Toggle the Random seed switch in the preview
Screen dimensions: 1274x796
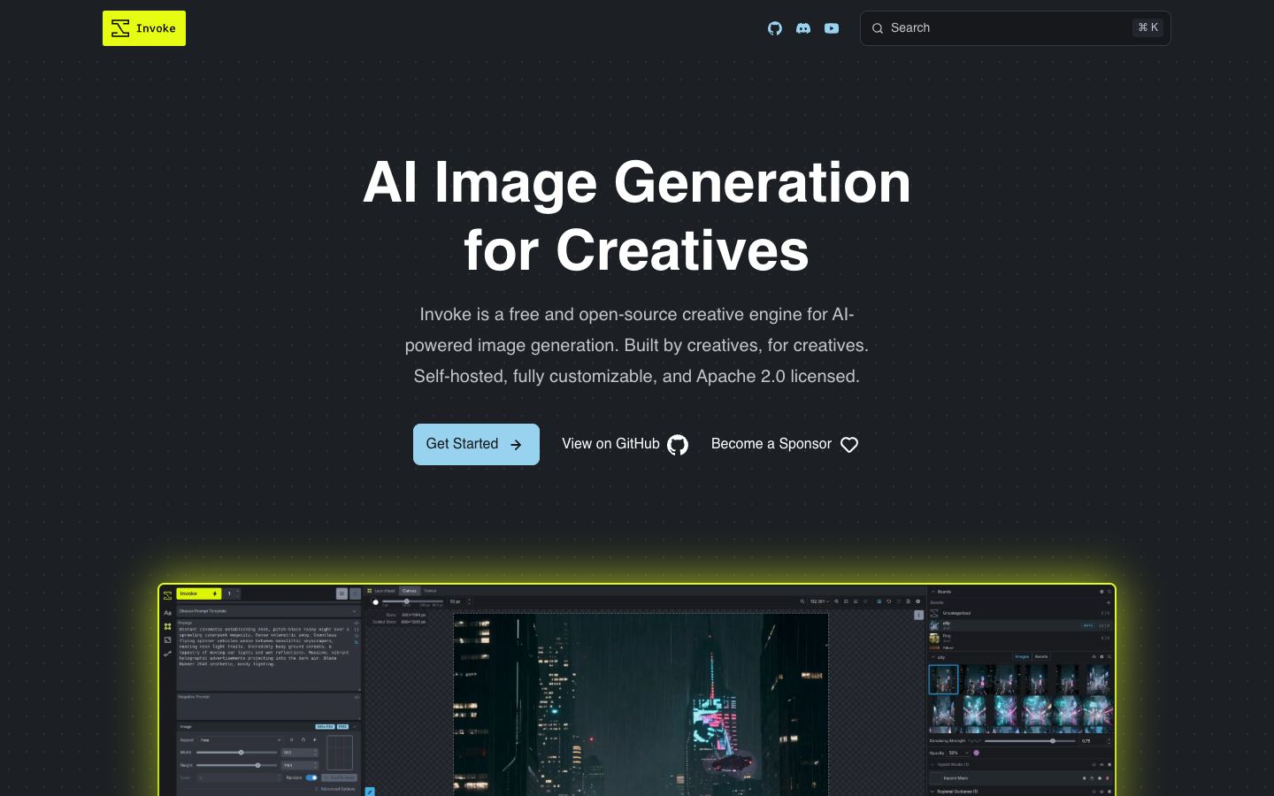click(x=311, y=777)
